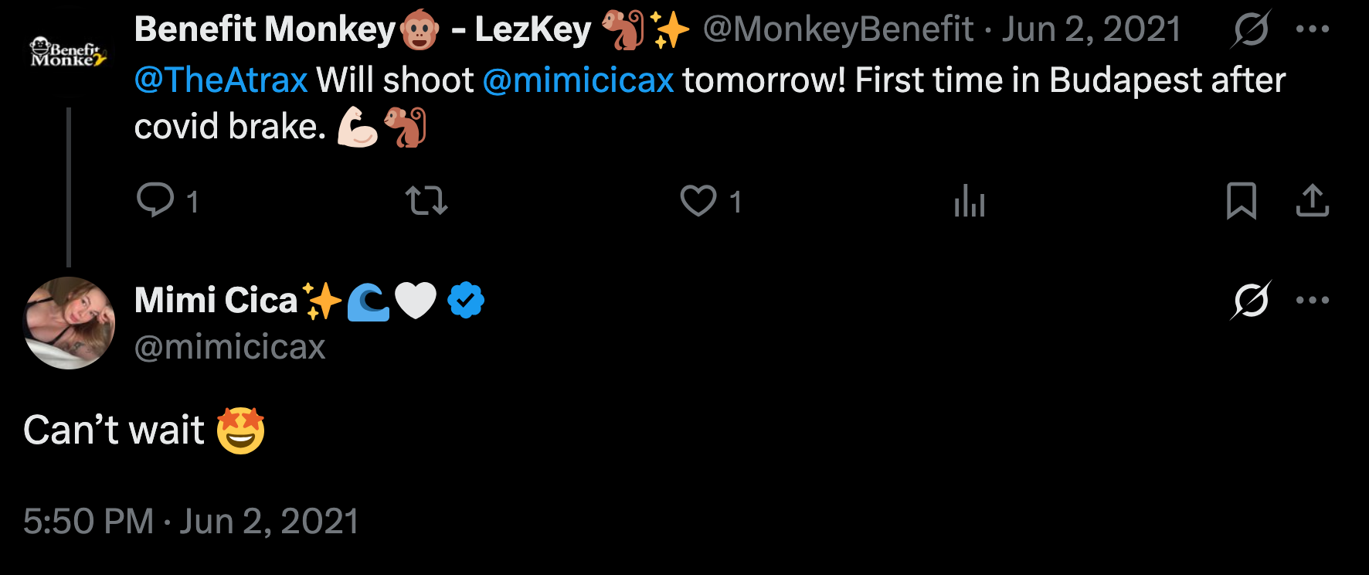Click the @MonkeyBenefit handle
Viewport: 1369px width, 575px height.
tap(837, 29)
